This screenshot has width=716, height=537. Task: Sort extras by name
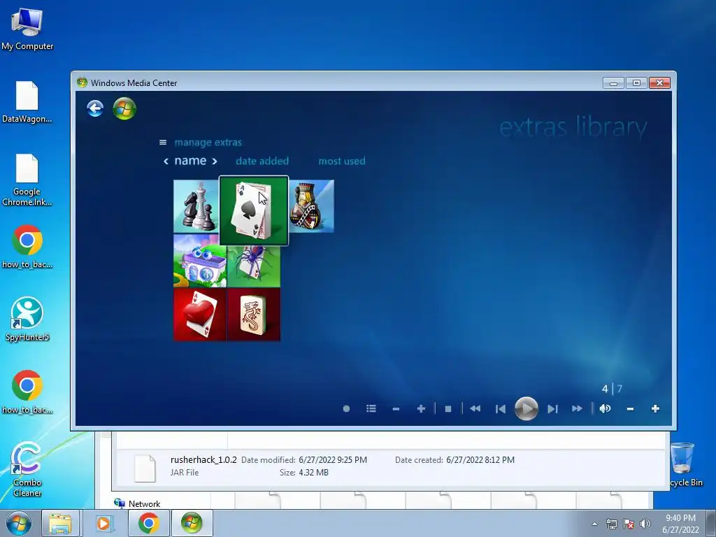click(x=190, y=161)
